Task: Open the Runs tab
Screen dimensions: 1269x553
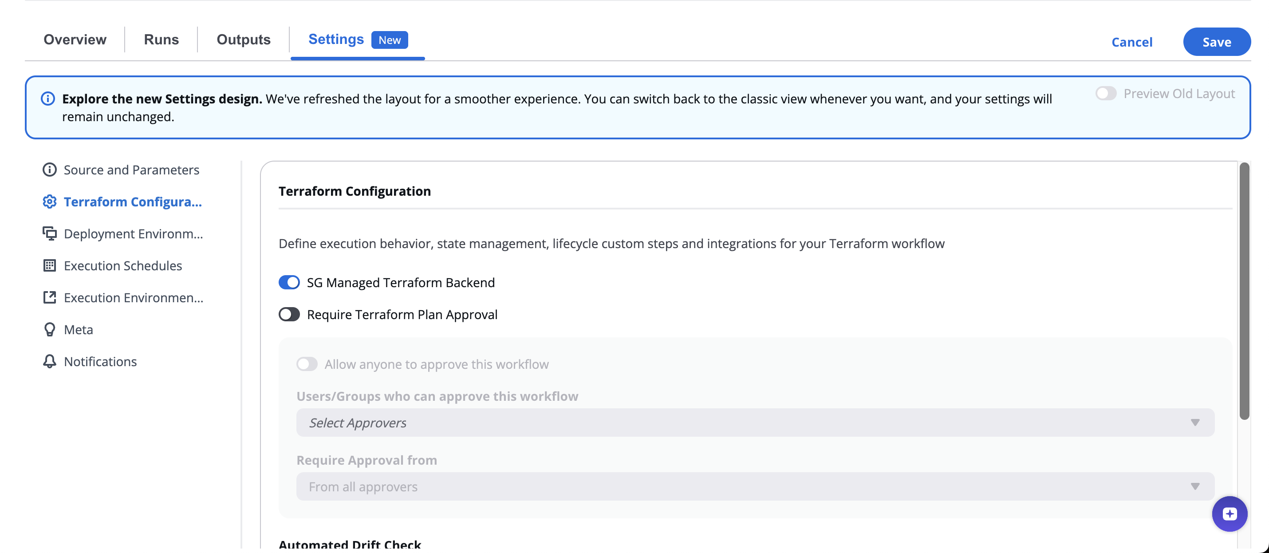Action: [x=161, y=39]
